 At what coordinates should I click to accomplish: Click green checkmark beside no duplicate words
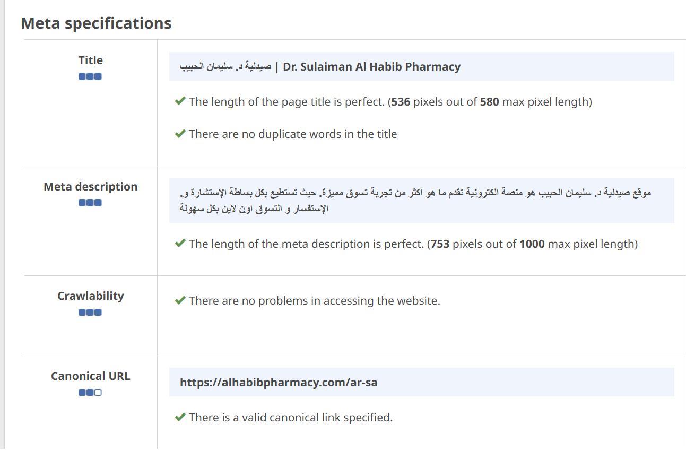tap(180, 133)
